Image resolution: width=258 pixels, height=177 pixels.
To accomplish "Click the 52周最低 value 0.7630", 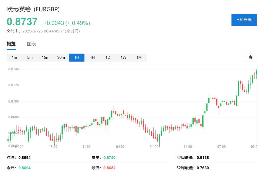I will coord(203,168).
